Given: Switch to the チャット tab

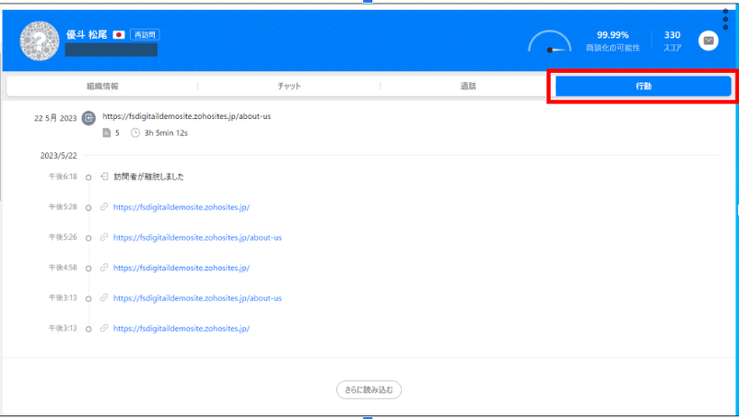Looking at the screenshot, I should (289, 86).
